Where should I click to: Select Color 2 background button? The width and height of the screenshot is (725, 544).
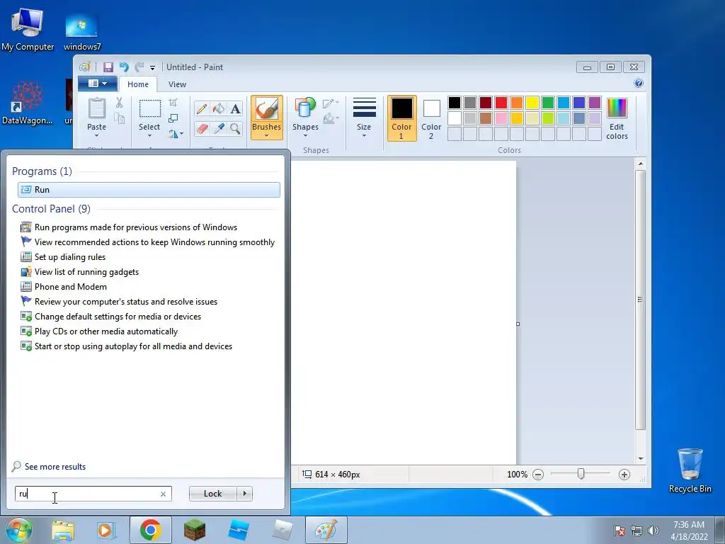tap(431, 118)
